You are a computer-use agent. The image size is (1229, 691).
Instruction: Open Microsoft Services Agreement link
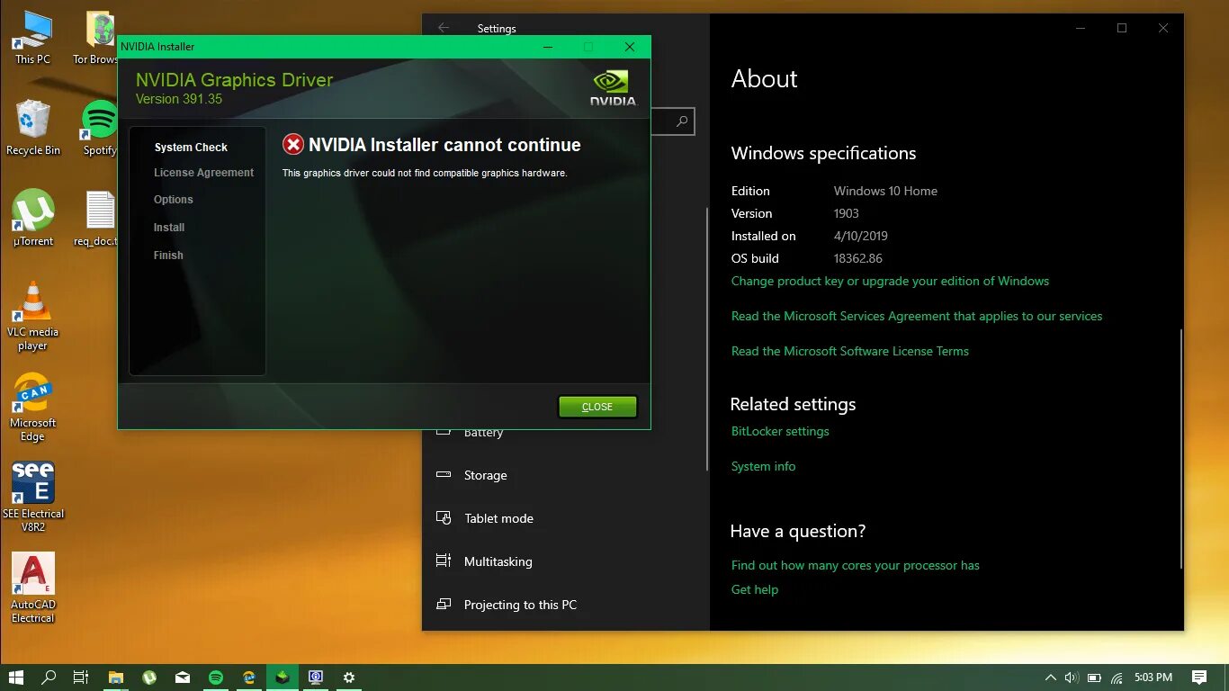[x=917, y=316]
